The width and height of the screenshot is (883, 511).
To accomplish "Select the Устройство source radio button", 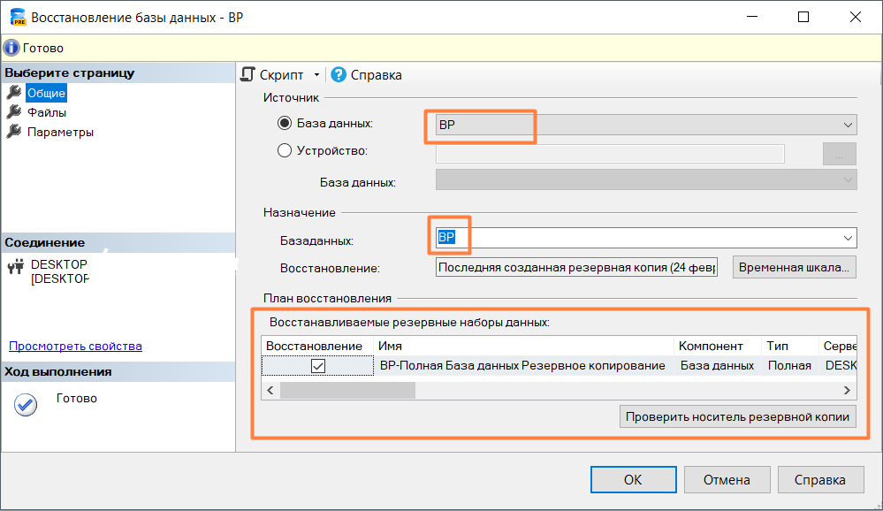I will click(x=285, y=150).
